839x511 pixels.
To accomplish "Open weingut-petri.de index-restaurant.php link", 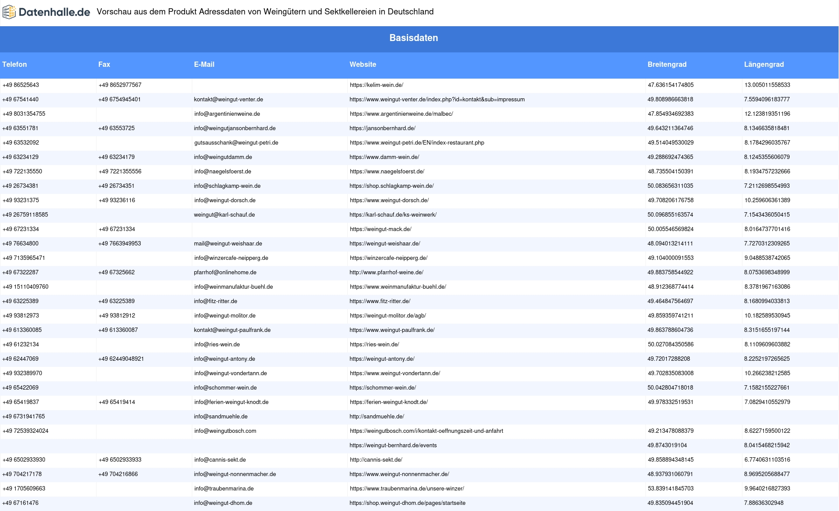I will [x=417, y=143].
